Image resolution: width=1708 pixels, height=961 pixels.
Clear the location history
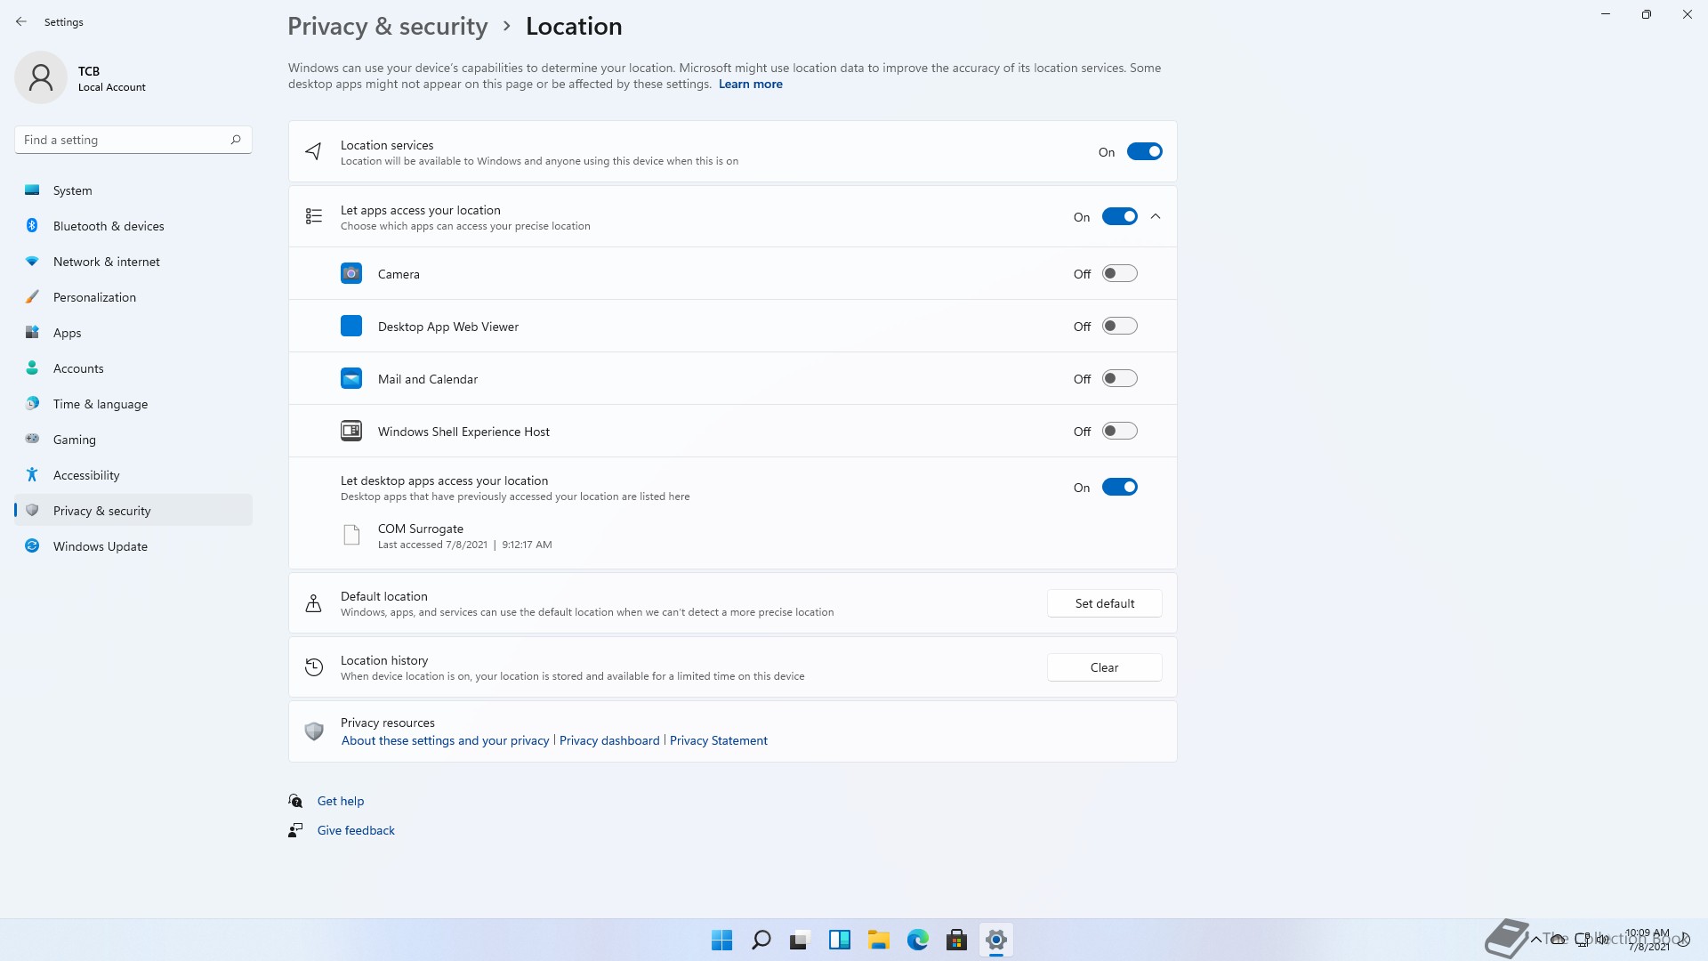tap(1104, 666)
